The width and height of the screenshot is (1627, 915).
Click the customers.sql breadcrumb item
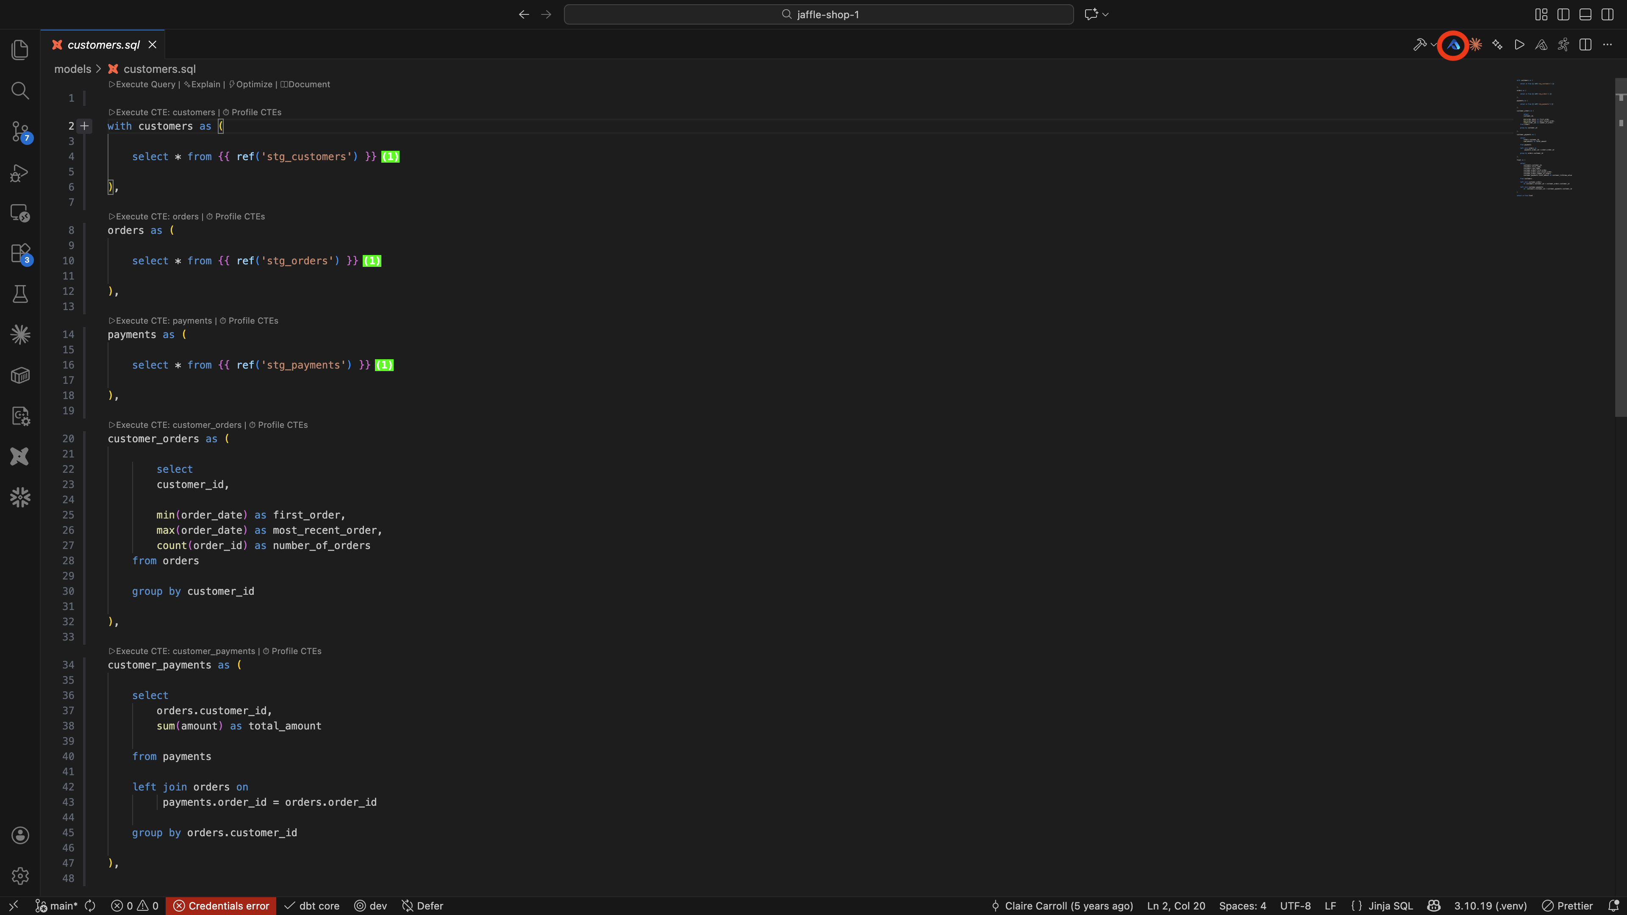(x=152, y=69)
